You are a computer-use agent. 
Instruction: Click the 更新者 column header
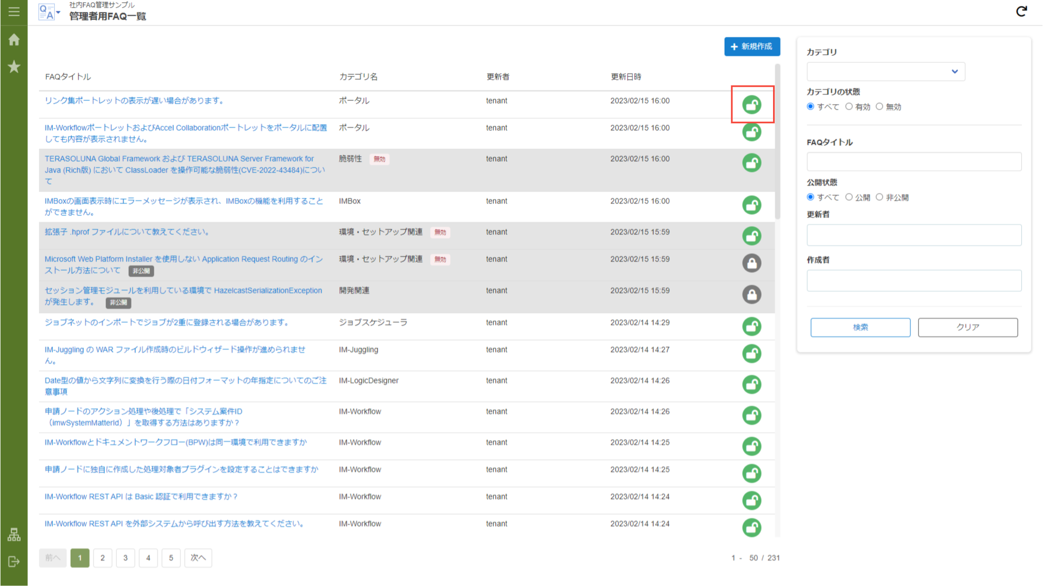(x=498, y=77)
